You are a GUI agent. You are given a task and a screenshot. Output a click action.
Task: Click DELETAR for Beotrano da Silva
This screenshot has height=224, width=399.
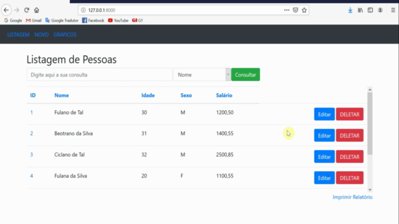350,136
